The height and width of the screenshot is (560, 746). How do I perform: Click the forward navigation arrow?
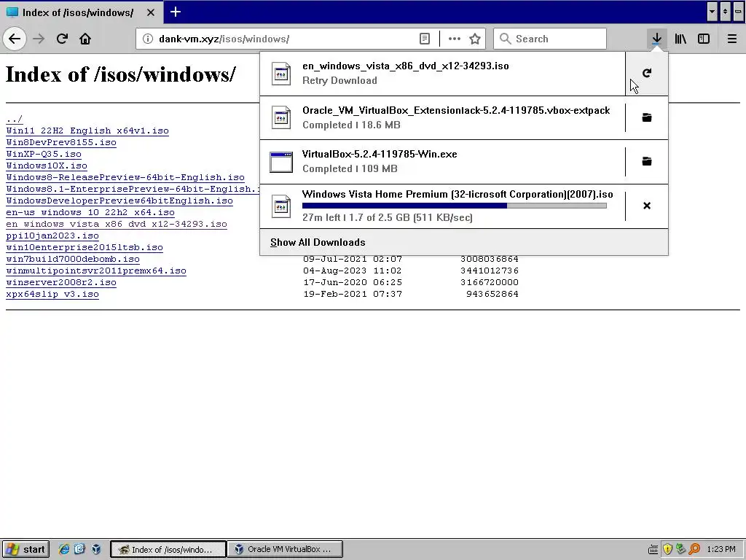(39, 39)
